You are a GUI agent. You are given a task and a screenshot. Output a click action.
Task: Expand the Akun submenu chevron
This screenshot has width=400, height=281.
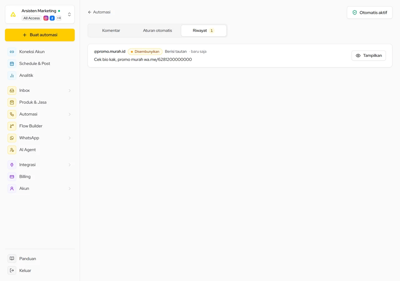pyautogui.click(x=70, y=189)
